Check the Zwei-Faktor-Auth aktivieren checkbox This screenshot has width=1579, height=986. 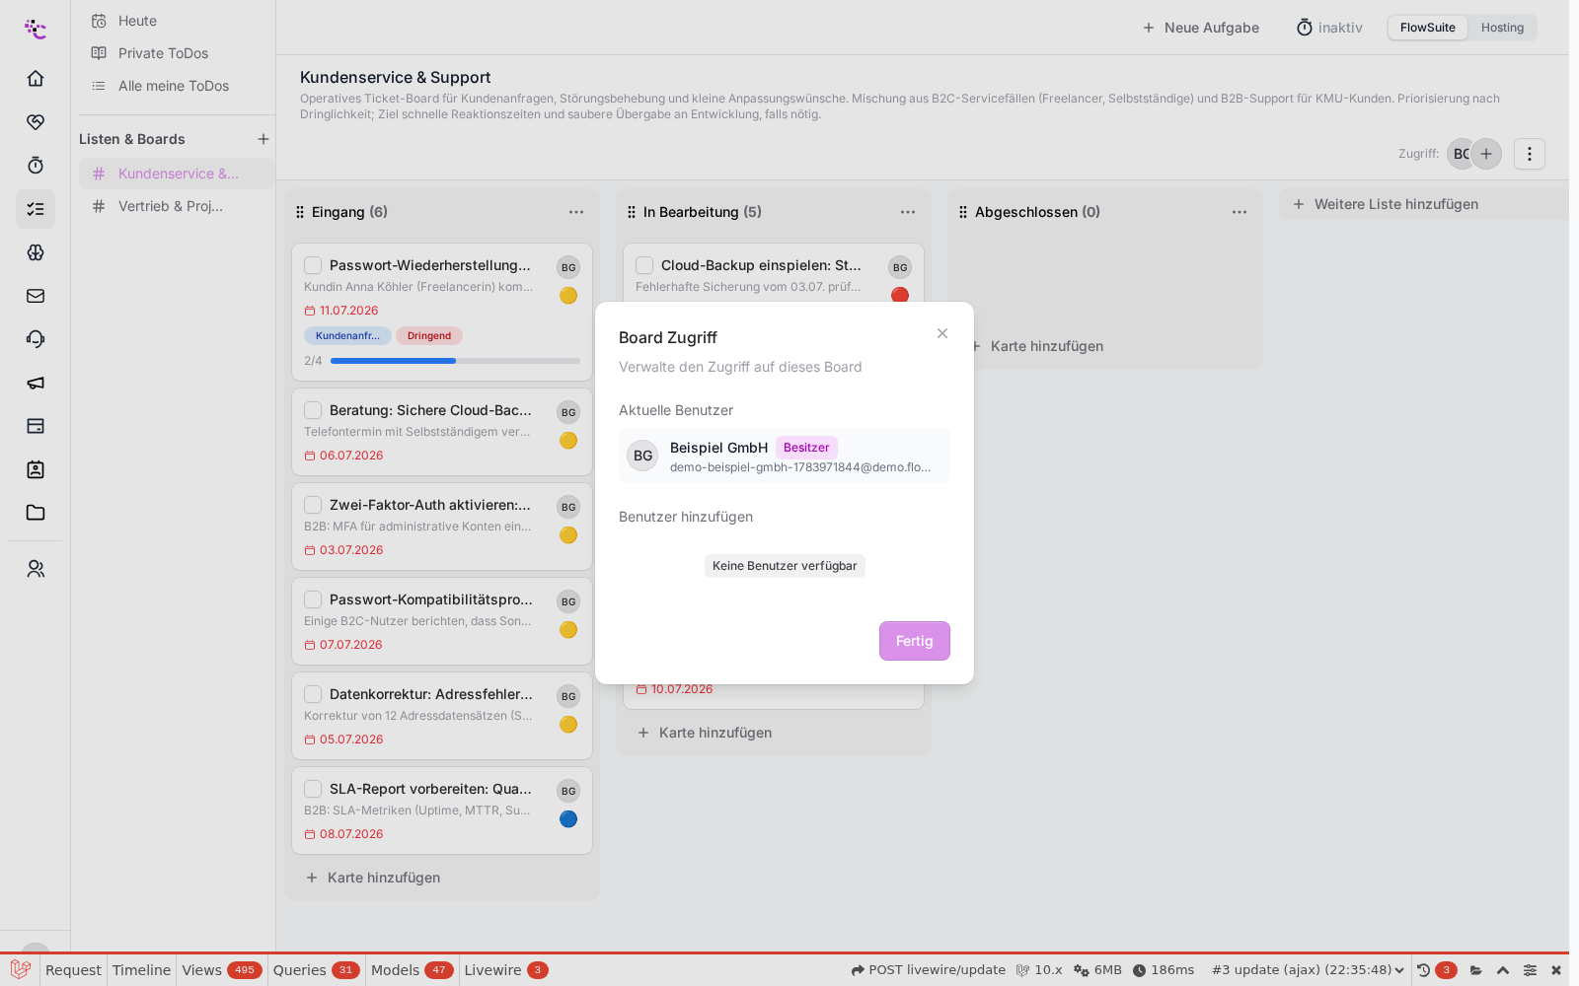tap(313, 505)
